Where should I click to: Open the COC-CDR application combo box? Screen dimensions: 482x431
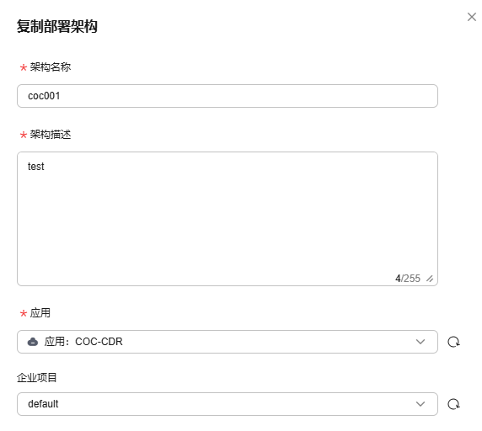click(x=228, y=342)
